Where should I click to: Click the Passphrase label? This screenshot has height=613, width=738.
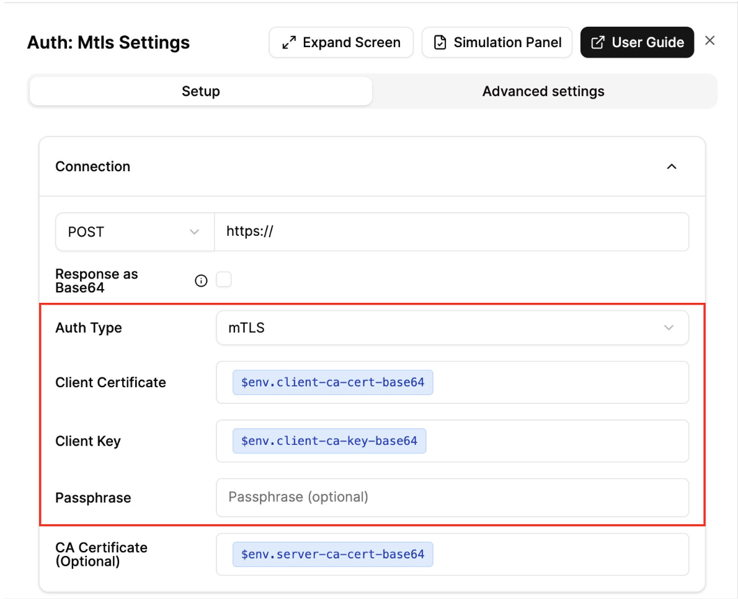93,498
